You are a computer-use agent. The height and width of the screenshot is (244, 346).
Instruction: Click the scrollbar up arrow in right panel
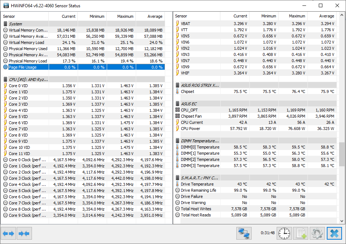[x=342, y=15]
